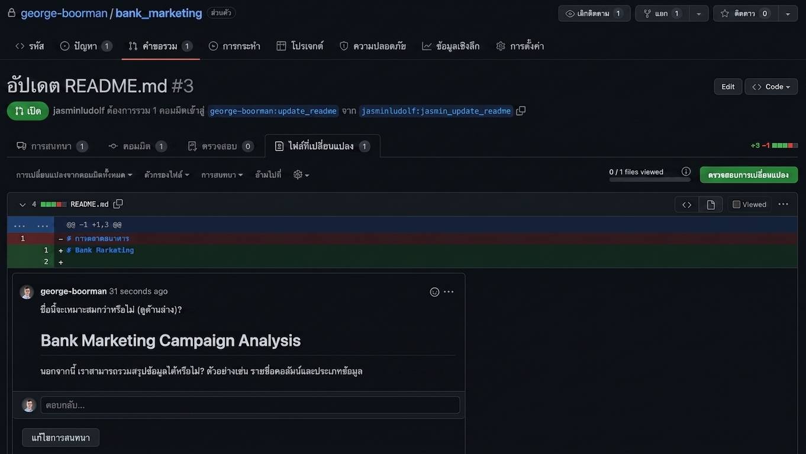Open the ข้ามไปที่ (Jump to) dropdown
Viewport: 806px width, 454px height.
pos(268,175)
